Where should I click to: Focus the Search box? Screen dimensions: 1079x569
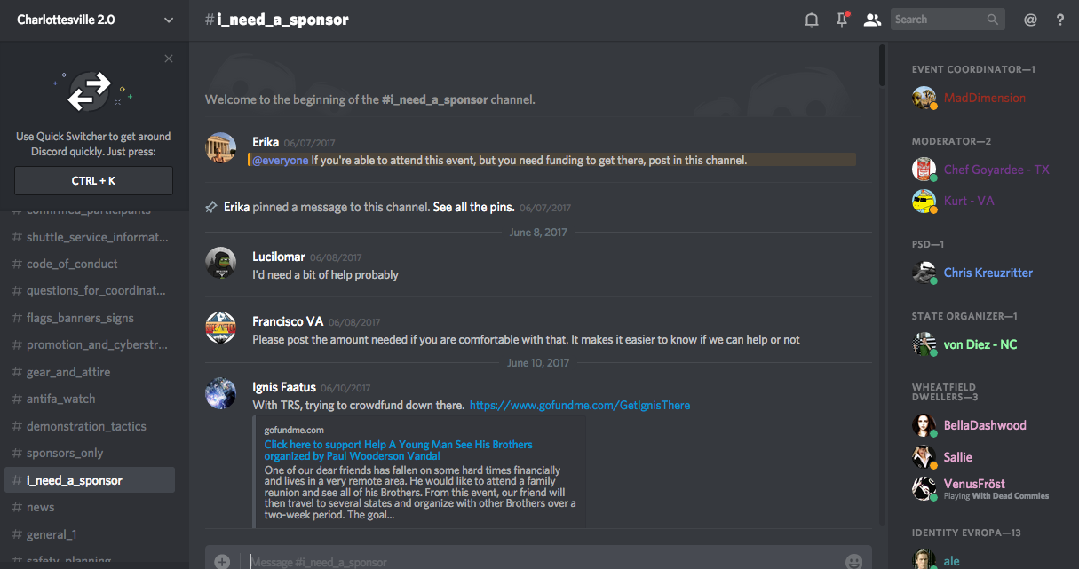click(x=938, y=20)
